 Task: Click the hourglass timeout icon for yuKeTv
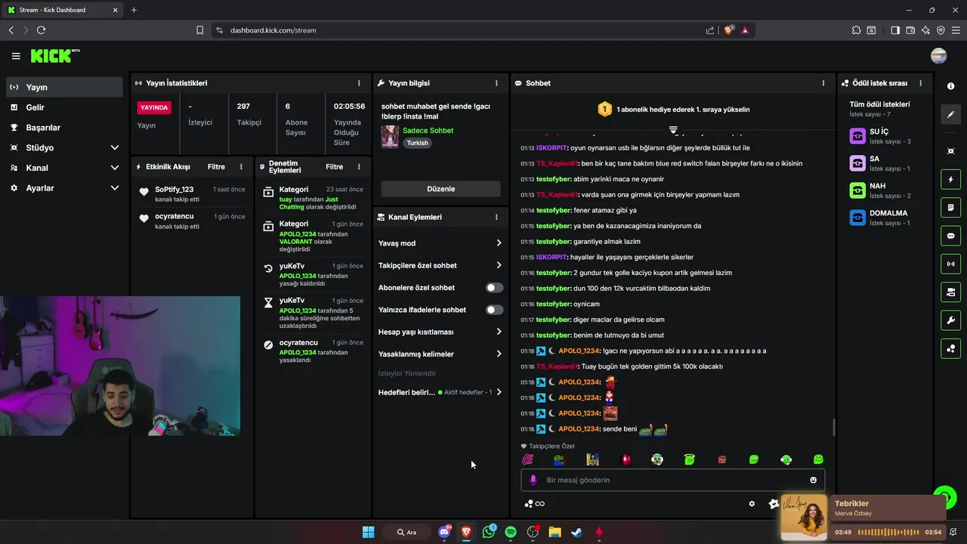click(x=268, y=303)
